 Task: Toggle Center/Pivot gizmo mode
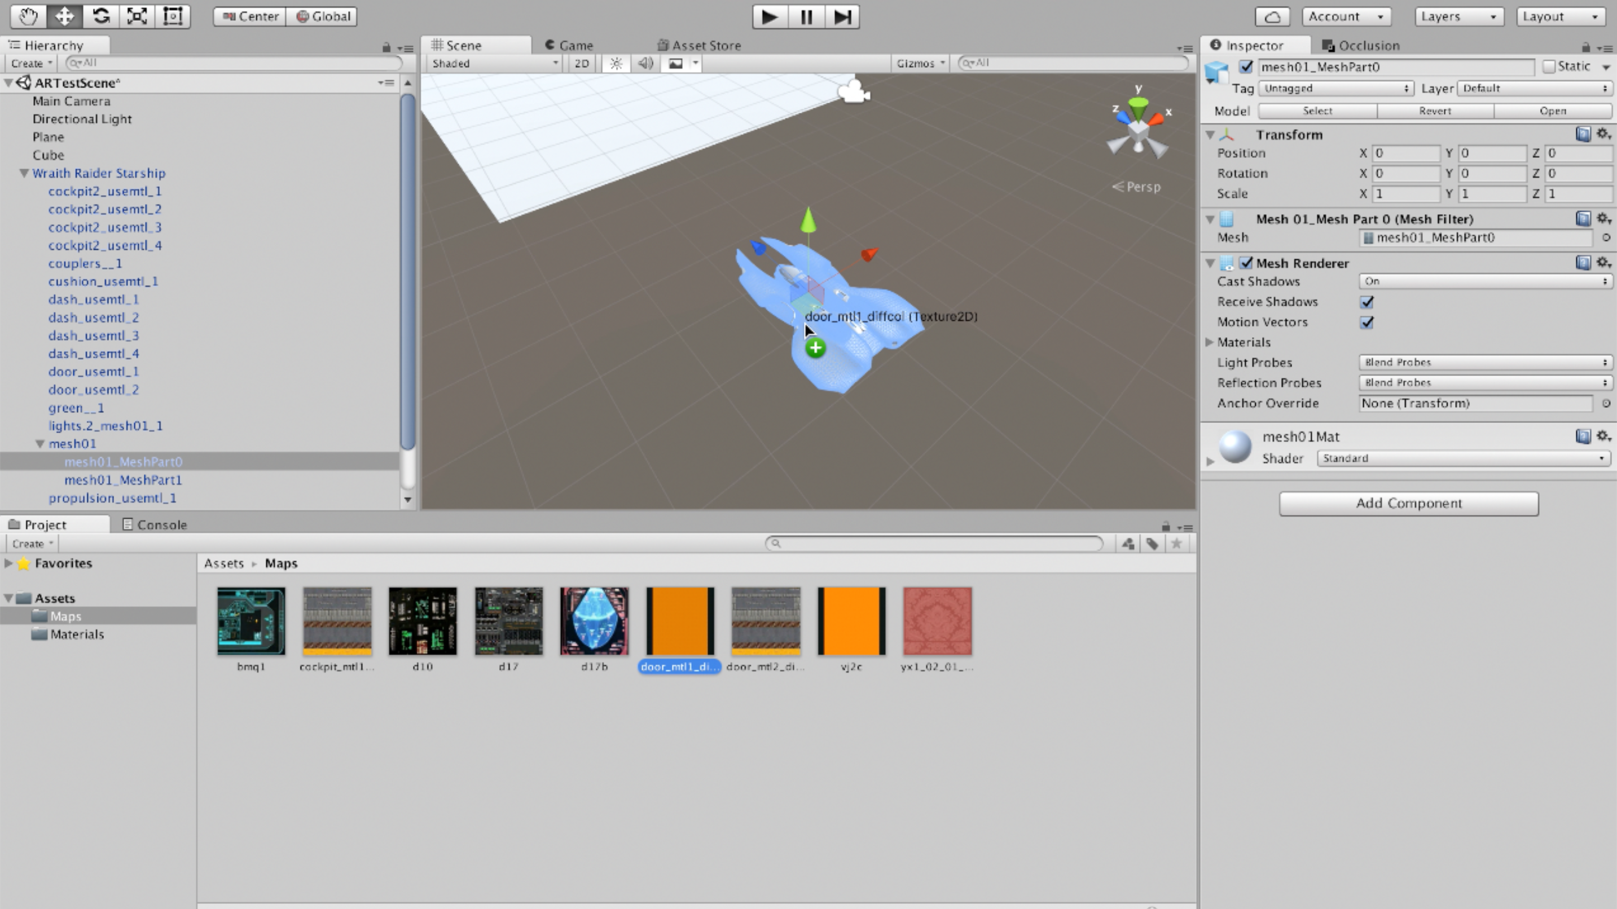click(x=247, y=16)
